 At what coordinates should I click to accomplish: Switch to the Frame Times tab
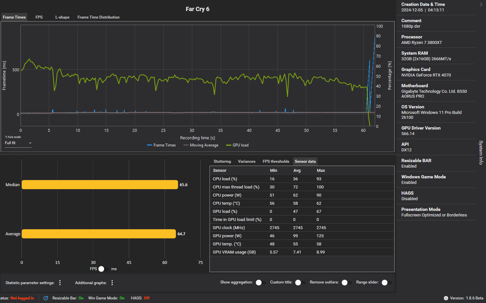(x=14, y=17)
